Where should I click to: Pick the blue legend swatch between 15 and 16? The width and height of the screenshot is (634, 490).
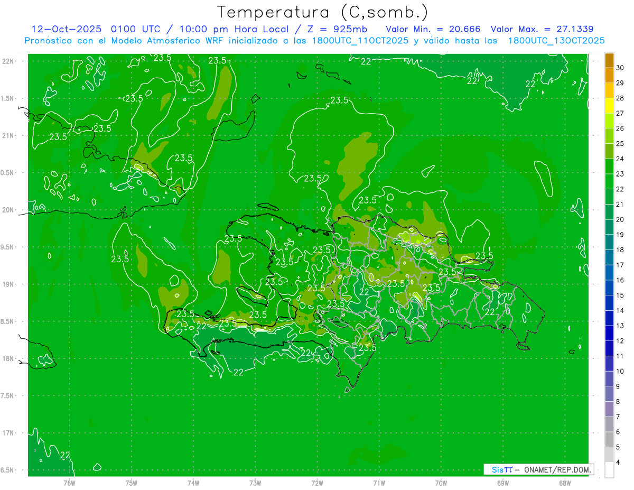(609, 288)
